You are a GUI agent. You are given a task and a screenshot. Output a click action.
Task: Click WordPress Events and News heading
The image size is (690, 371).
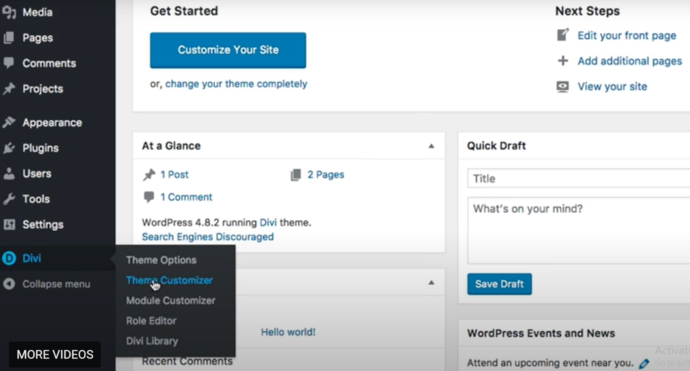click(x=541, y=333)
